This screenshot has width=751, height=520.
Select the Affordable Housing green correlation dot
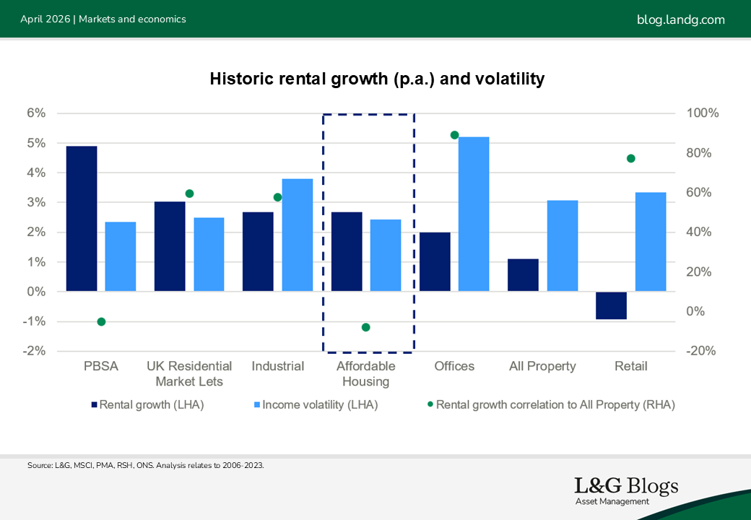365,327
